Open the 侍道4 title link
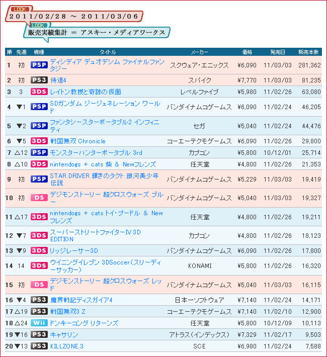The height and width of the screenshot is (357, 327). point(58,80)
